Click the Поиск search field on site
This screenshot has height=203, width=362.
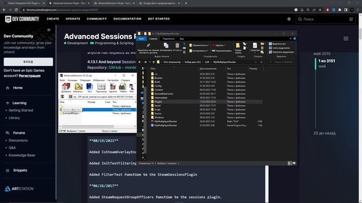[326, 19]
